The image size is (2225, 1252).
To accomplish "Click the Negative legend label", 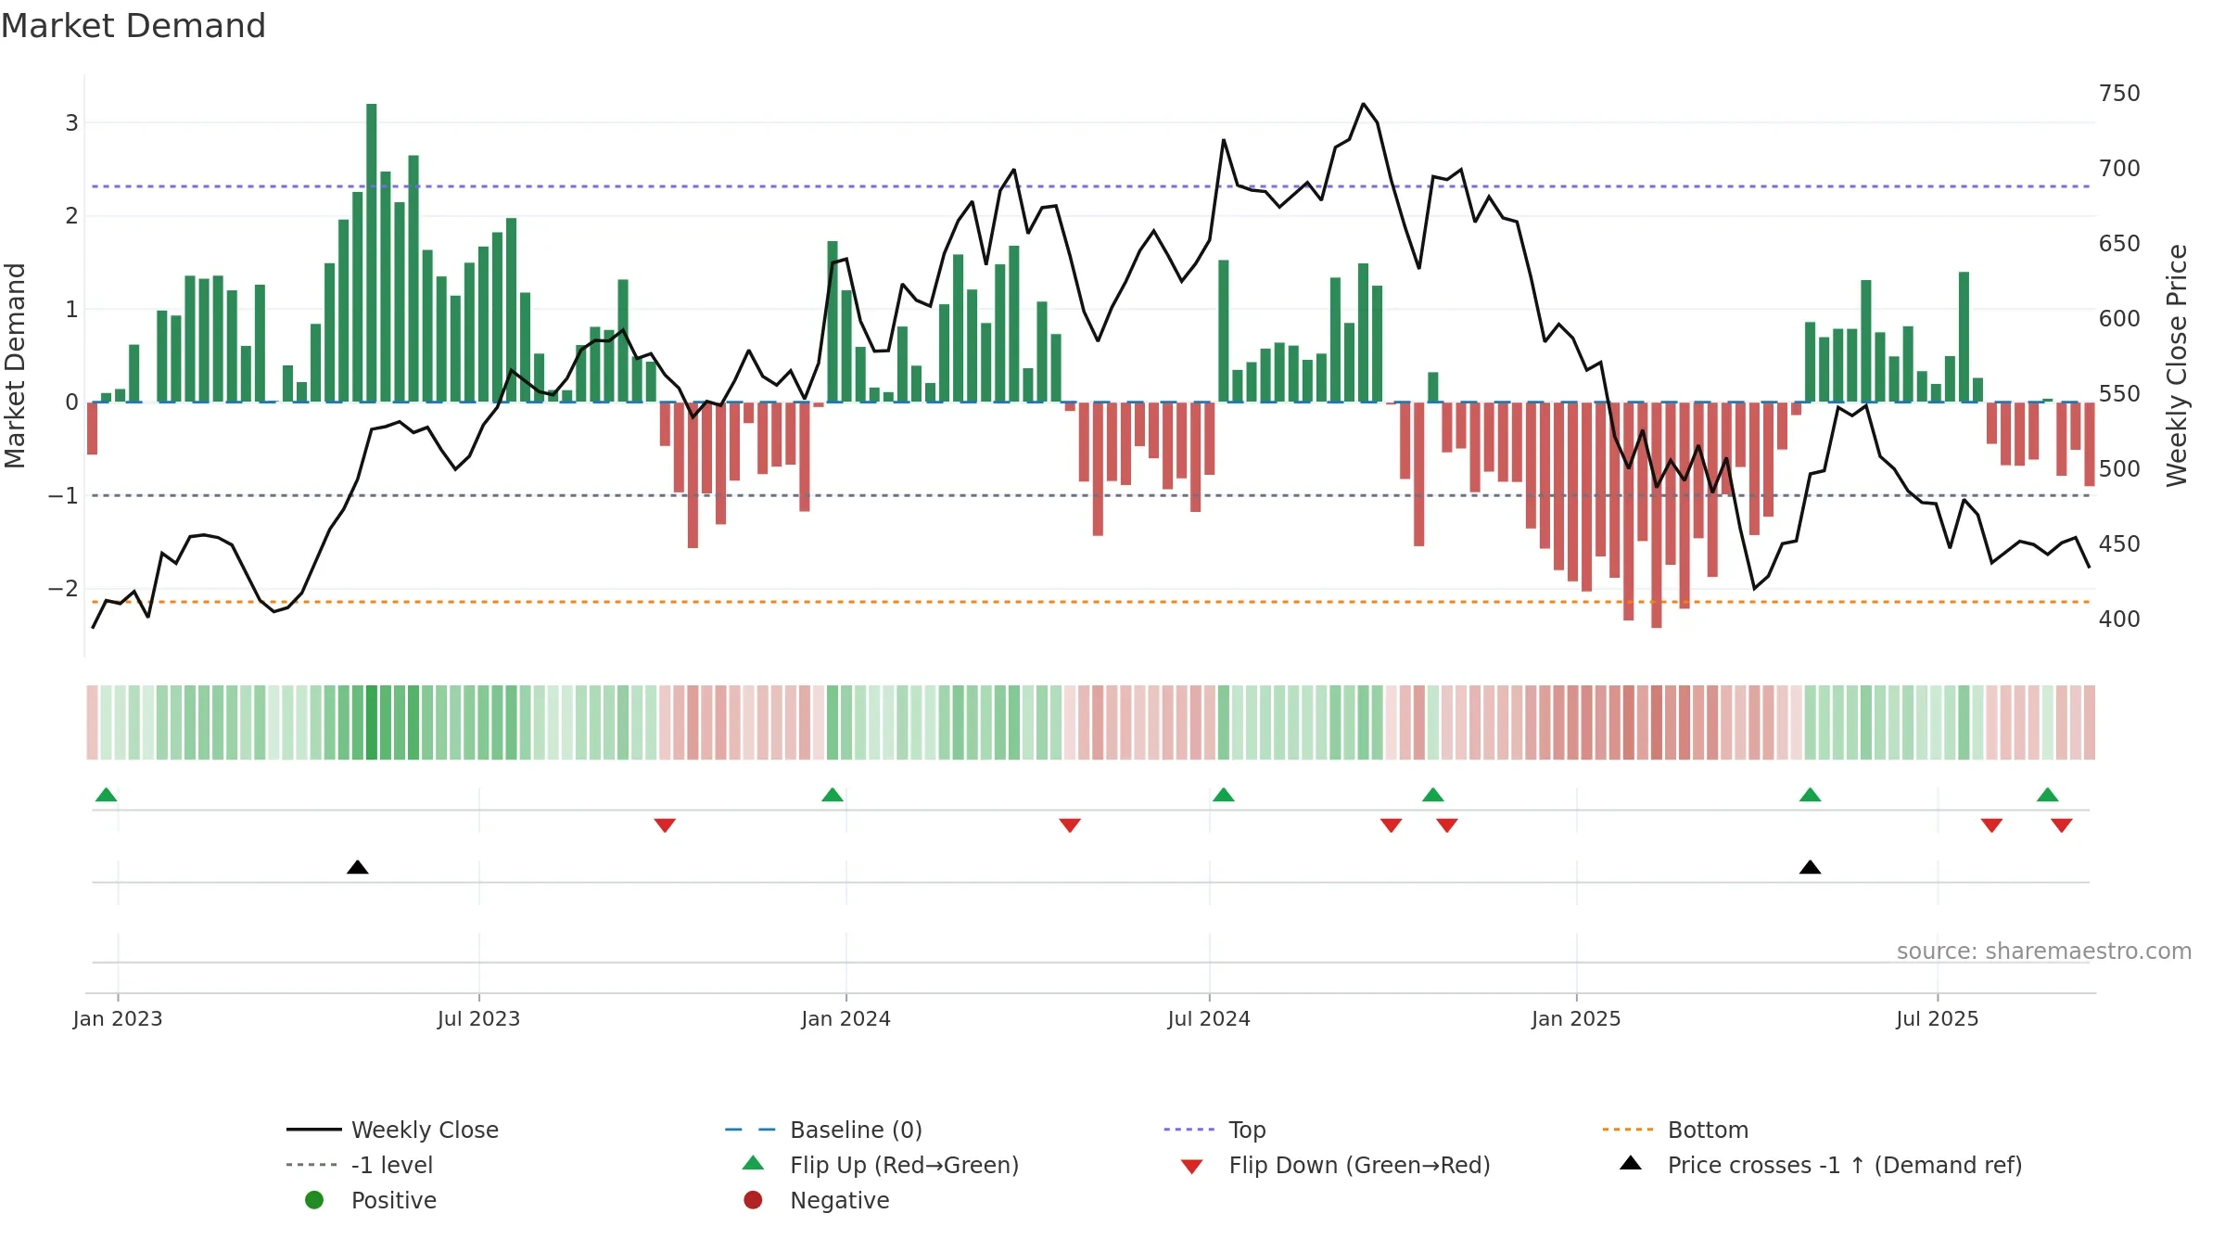I will point(840,1200).
